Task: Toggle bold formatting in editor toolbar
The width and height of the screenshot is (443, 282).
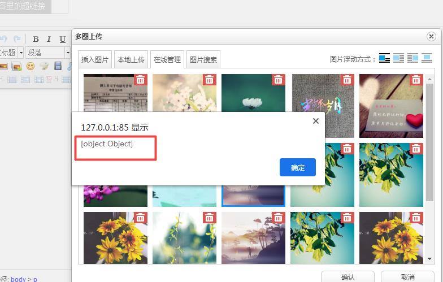Action: coord(36,39)
